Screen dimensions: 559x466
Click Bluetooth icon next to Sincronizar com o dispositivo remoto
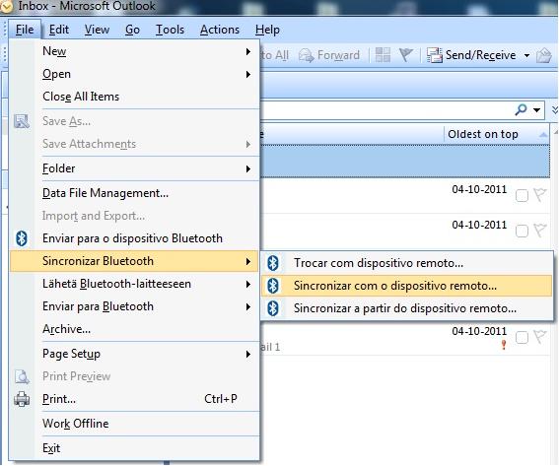(x=273, y=286)
